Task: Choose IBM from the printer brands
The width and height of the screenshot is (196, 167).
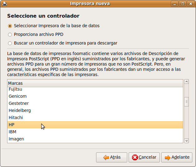Action: click(12, 132)
